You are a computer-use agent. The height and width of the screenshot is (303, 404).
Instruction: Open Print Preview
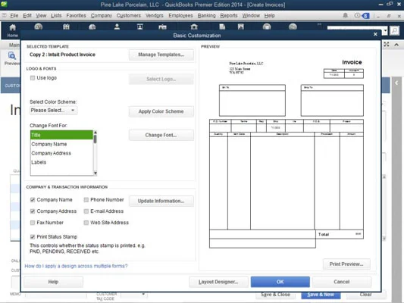[x=346, y=264]
